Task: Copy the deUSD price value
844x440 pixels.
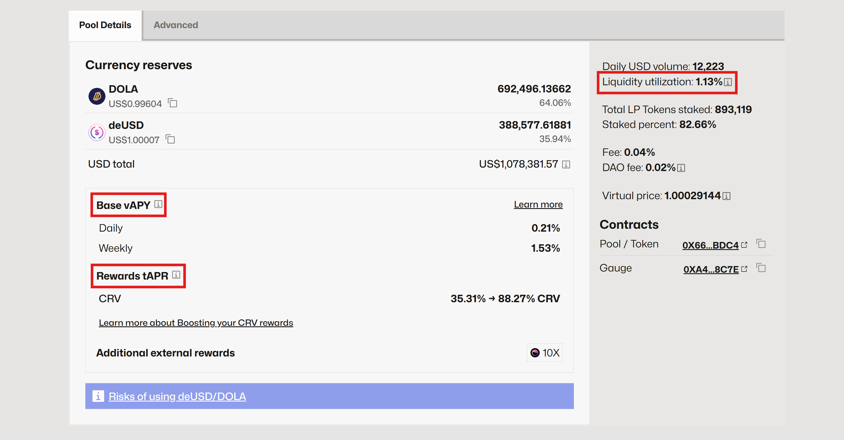Action: pyautogui.click(x=170, y=139)
